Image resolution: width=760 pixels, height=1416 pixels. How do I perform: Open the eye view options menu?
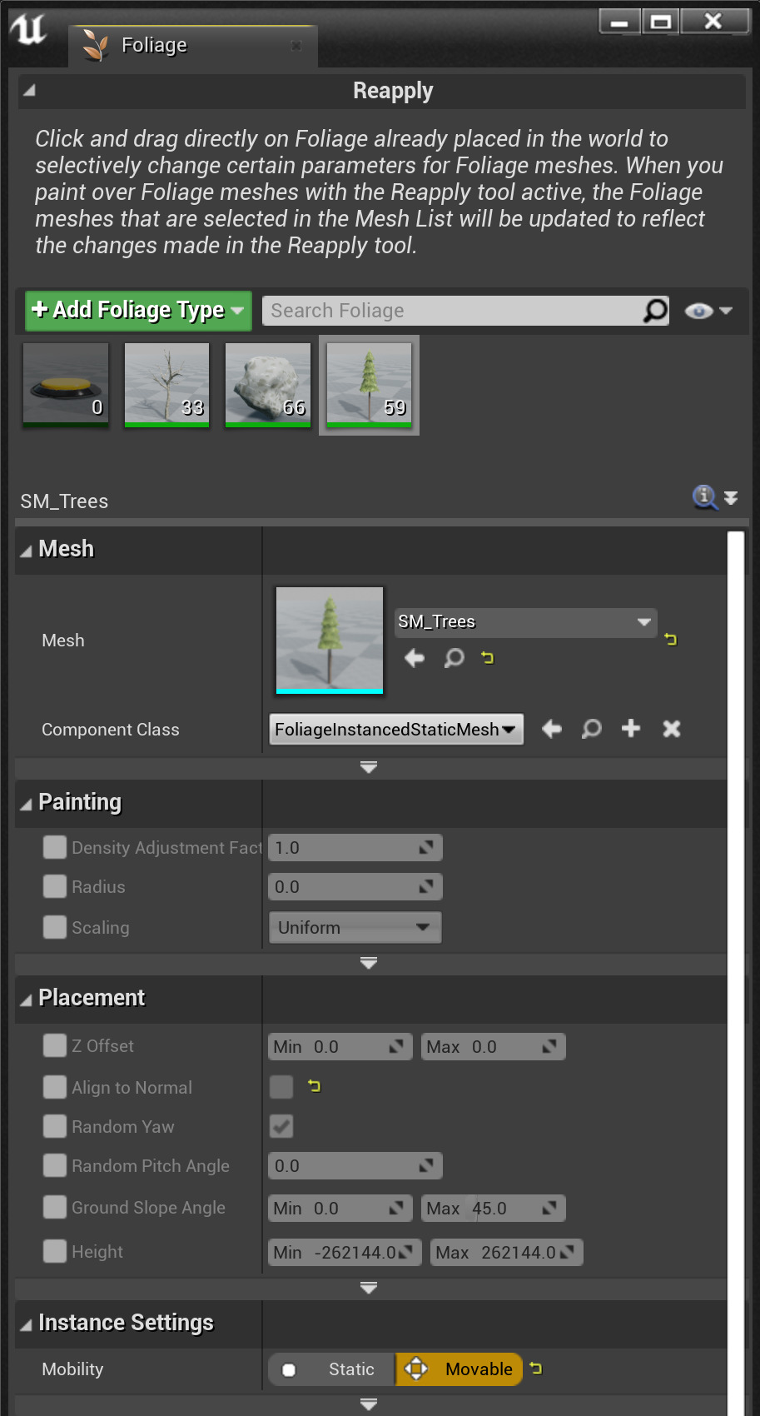[708, 311]
